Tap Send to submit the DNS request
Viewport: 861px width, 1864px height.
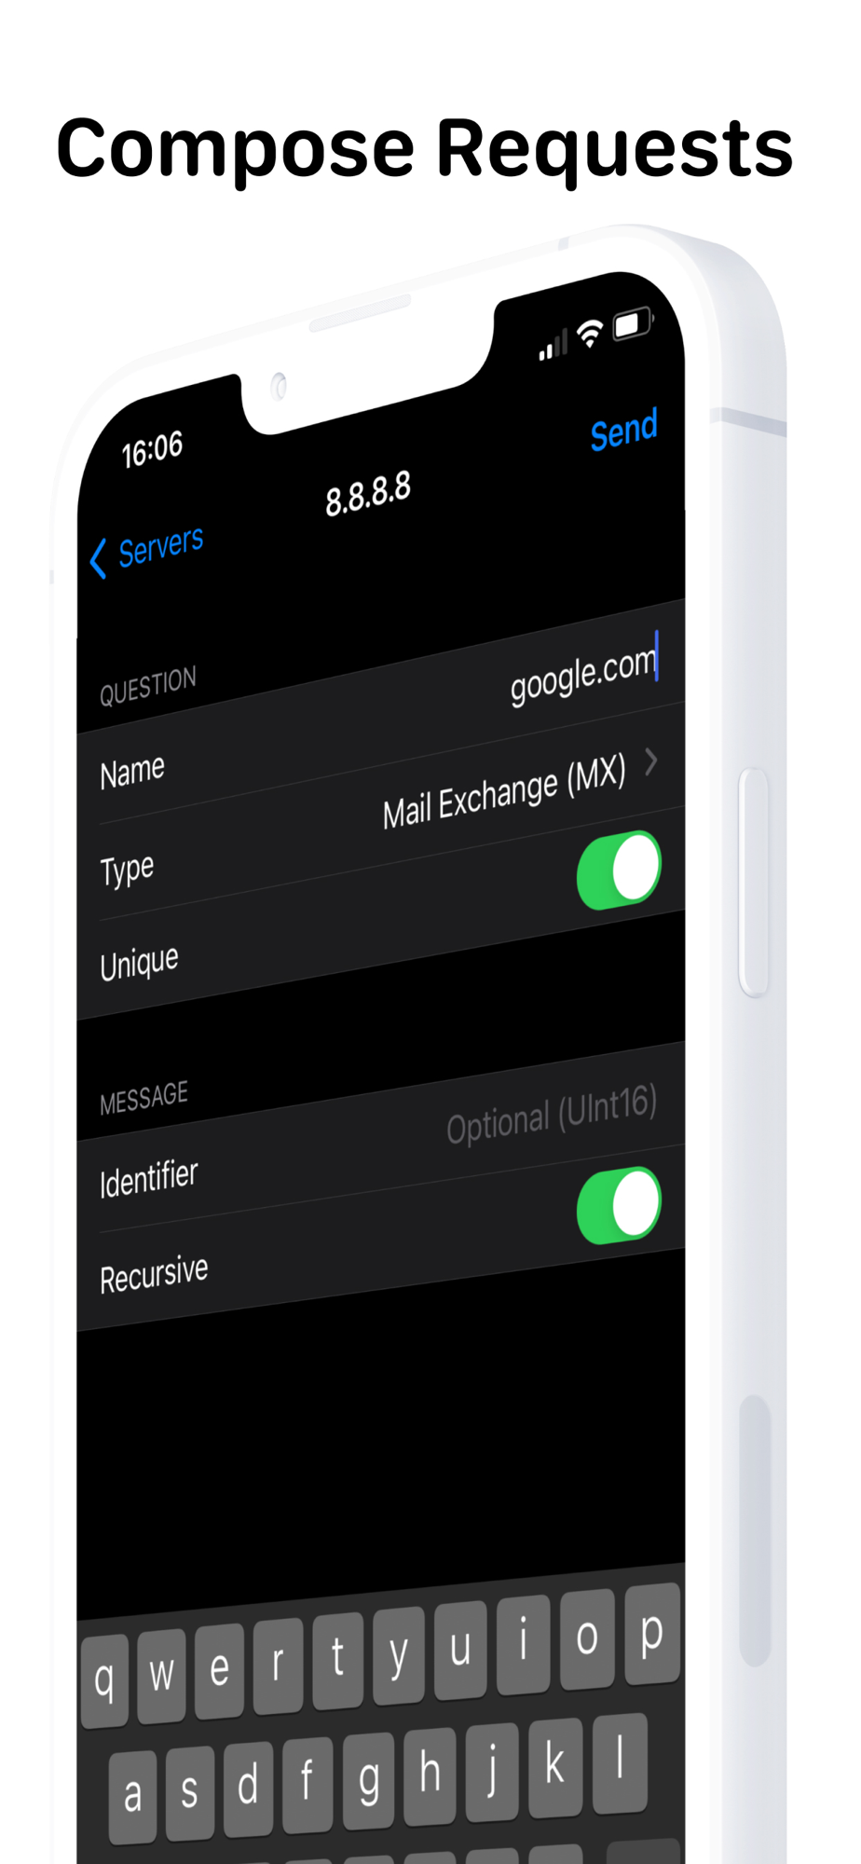(x=623, y=430)
